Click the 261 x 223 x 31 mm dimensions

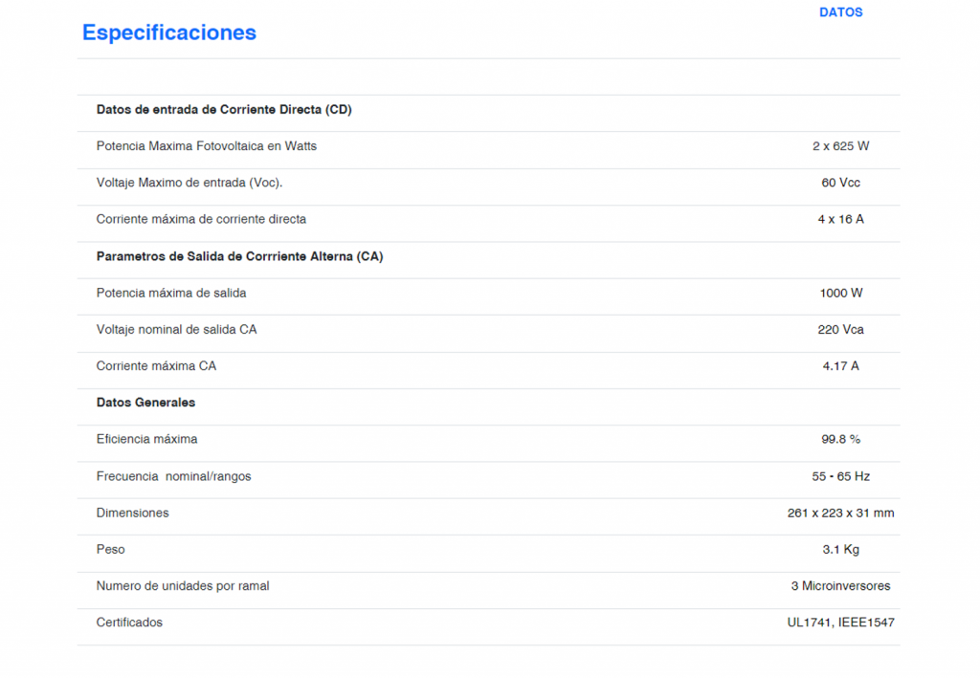point(840,513)
